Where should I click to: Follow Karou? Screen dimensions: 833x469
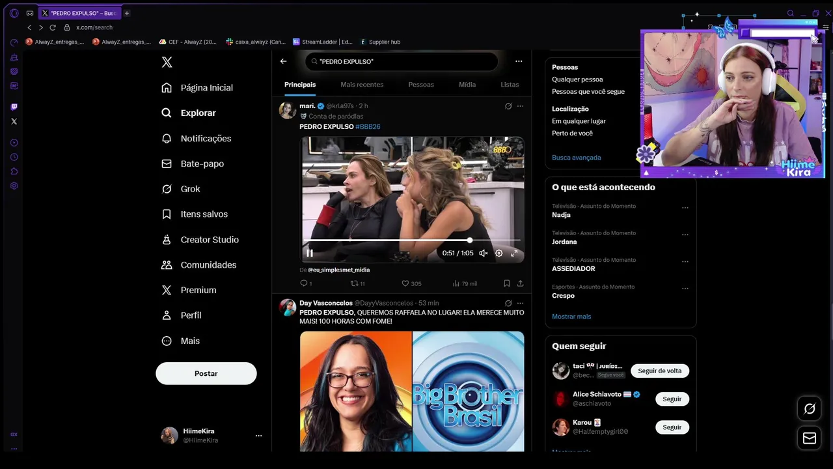coord(672,427)
